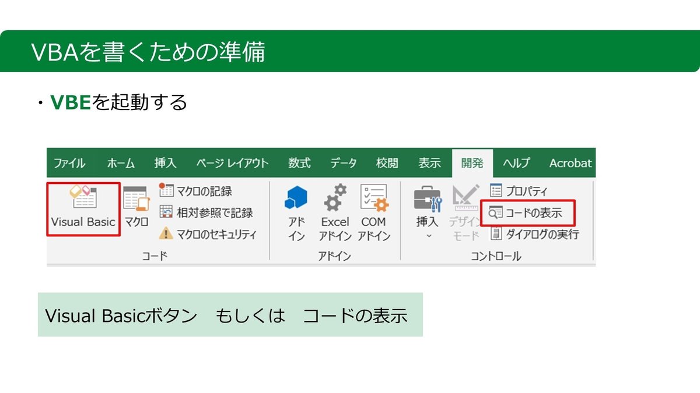Expand the 挿入 controls dropdown
The height and width of the screenshot is (393, 700).
pos(428,213)
